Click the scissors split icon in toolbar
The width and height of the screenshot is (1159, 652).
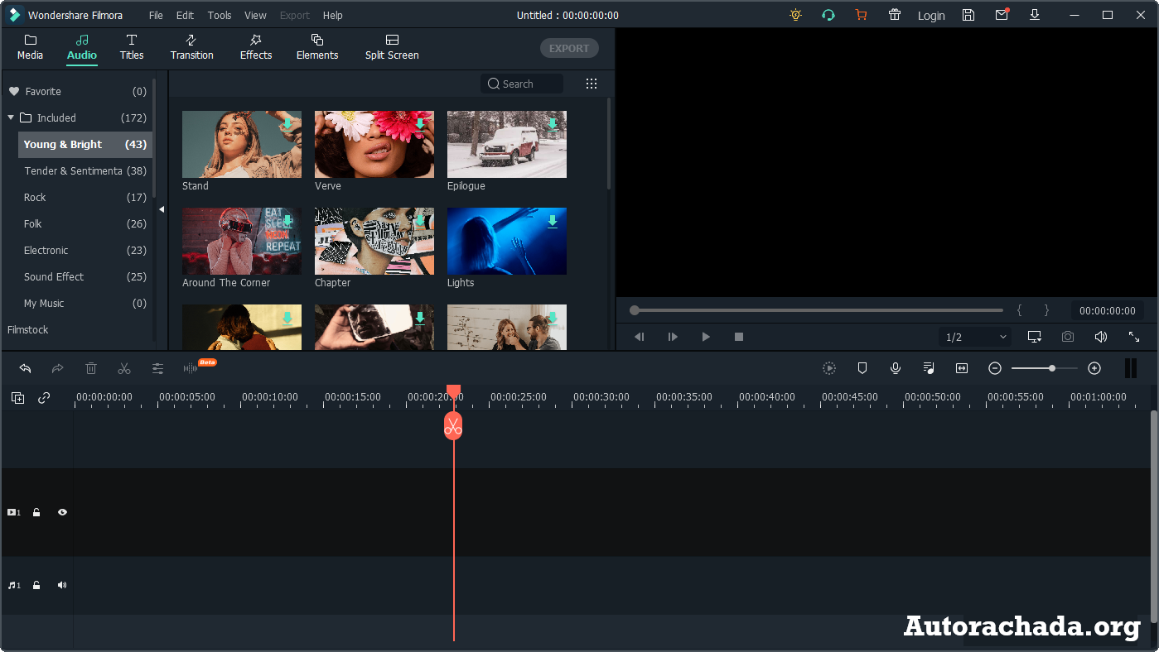click(124, 368)
